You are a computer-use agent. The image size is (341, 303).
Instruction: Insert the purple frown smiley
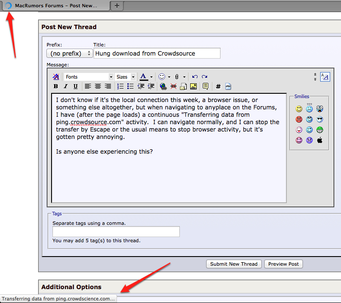coord(309,140)
